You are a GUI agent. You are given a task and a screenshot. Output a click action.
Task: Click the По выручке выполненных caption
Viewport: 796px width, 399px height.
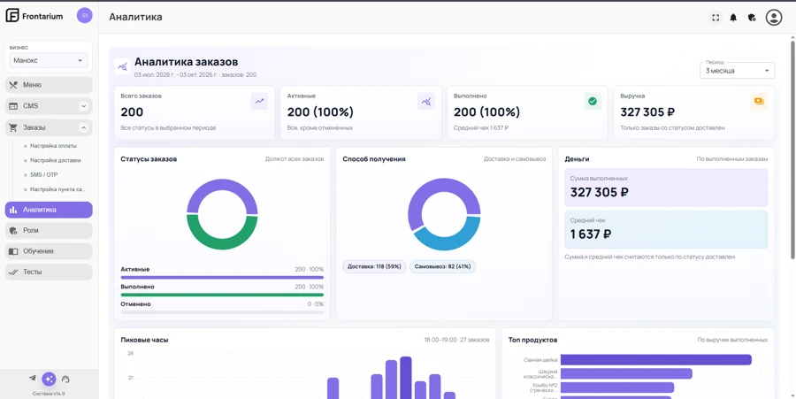pyautogui.click(x=732, y=340)
